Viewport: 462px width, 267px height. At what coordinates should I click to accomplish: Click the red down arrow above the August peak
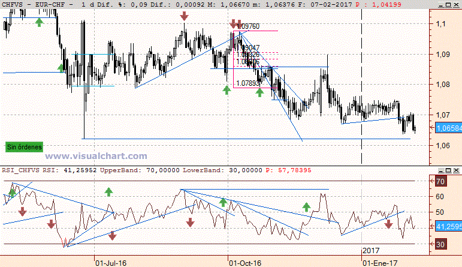(x=184, y=16)
